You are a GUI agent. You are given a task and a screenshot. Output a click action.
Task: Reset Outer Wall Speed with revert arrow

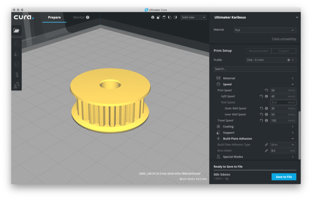(x=261, y=109)
